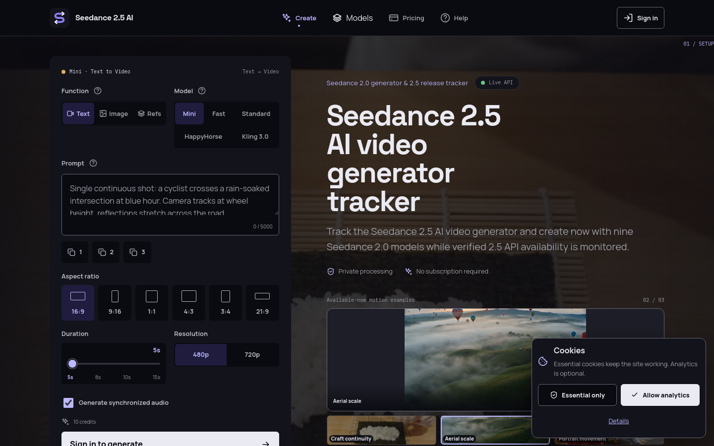Click the sign-in arrow icon
Viewport: 714px width, 446px height.
click(628, 18)
